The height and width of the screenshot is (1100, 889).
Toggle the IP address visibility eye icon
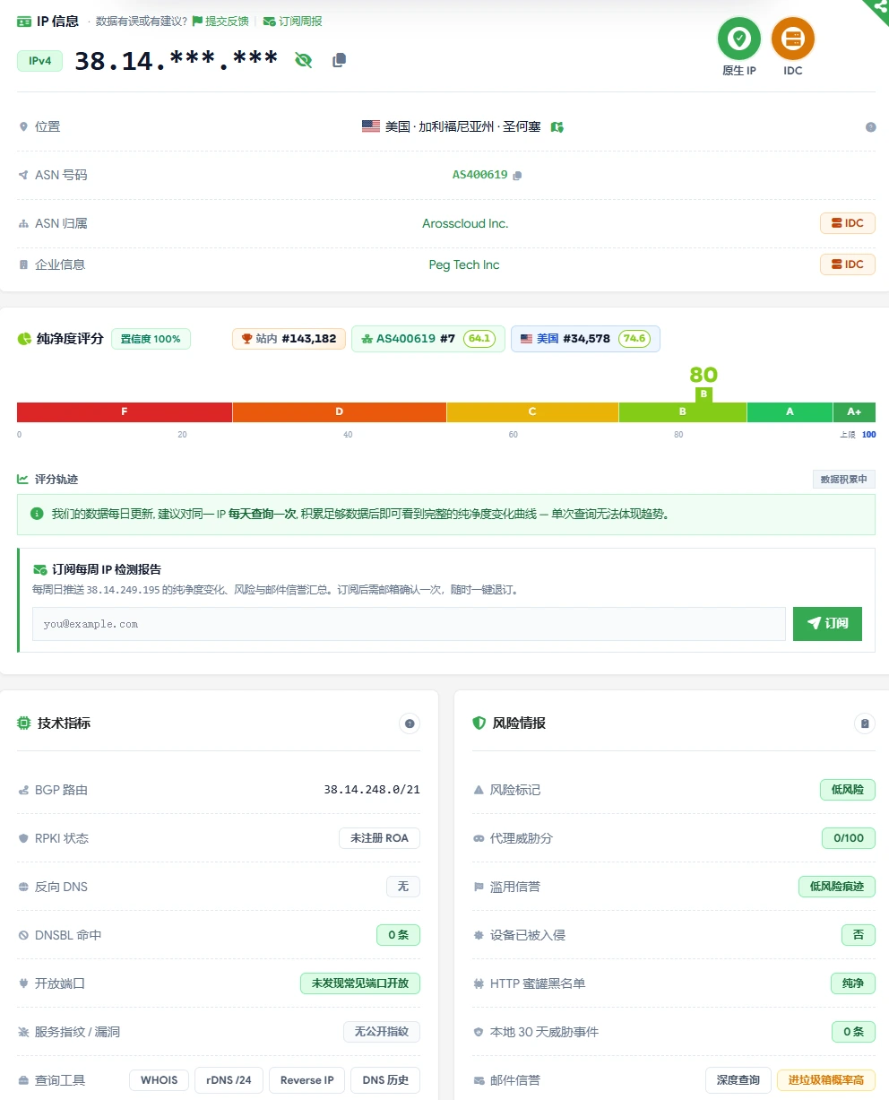click(x=304, y=60)
